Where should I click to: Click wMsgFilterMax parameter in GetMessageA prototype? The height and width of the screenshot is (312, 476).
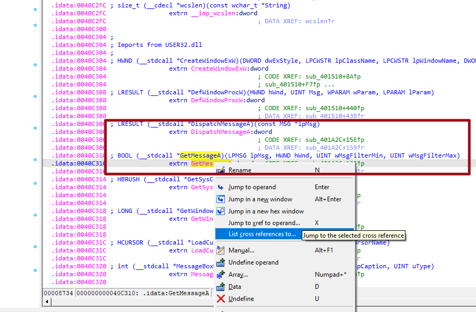(x=433, y=155)
